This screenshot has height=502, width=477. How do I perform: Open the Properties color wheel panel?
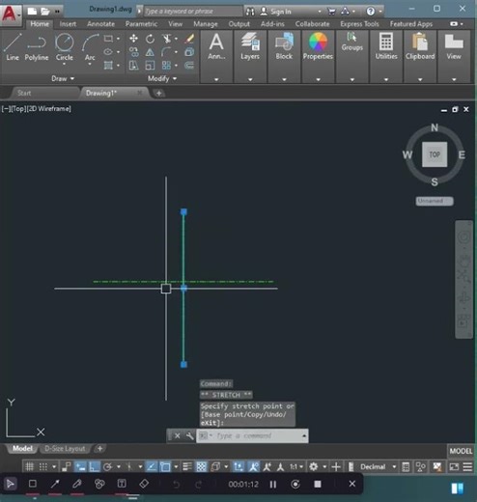coord(318,46)
